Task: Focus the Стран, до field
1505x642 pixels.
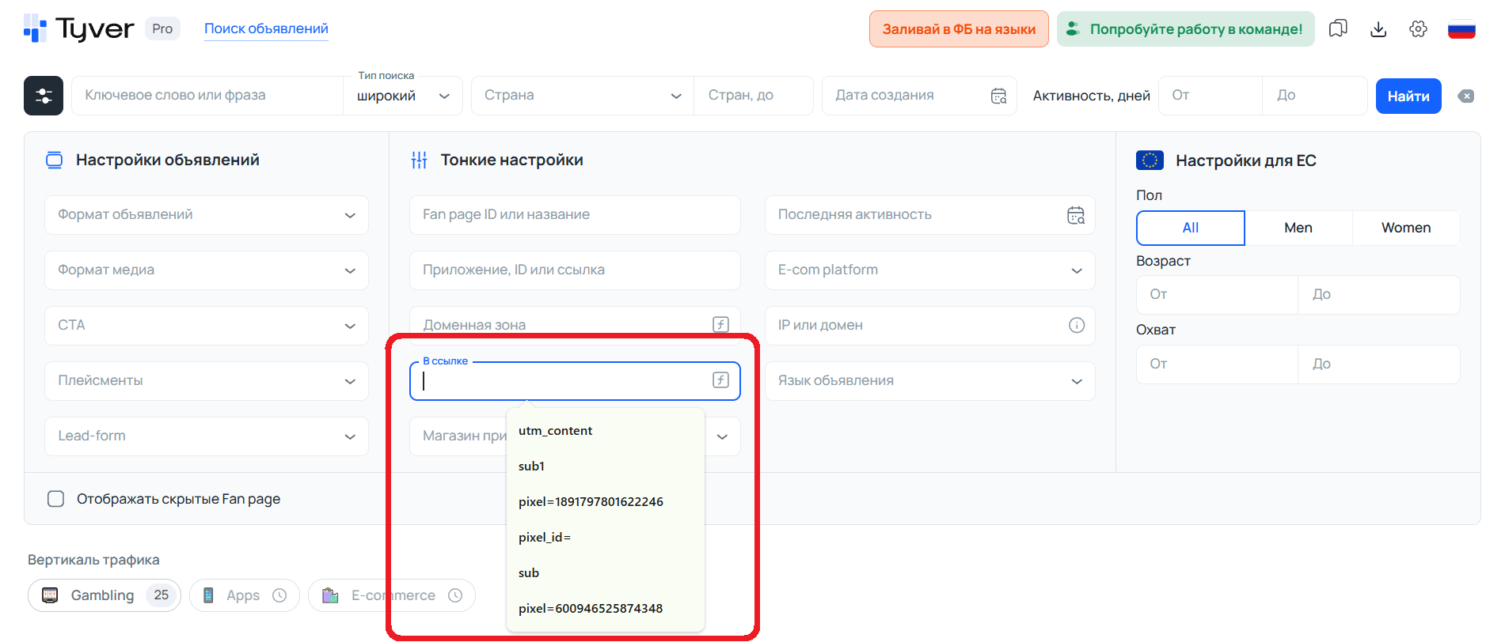Action: coord(753,96)
